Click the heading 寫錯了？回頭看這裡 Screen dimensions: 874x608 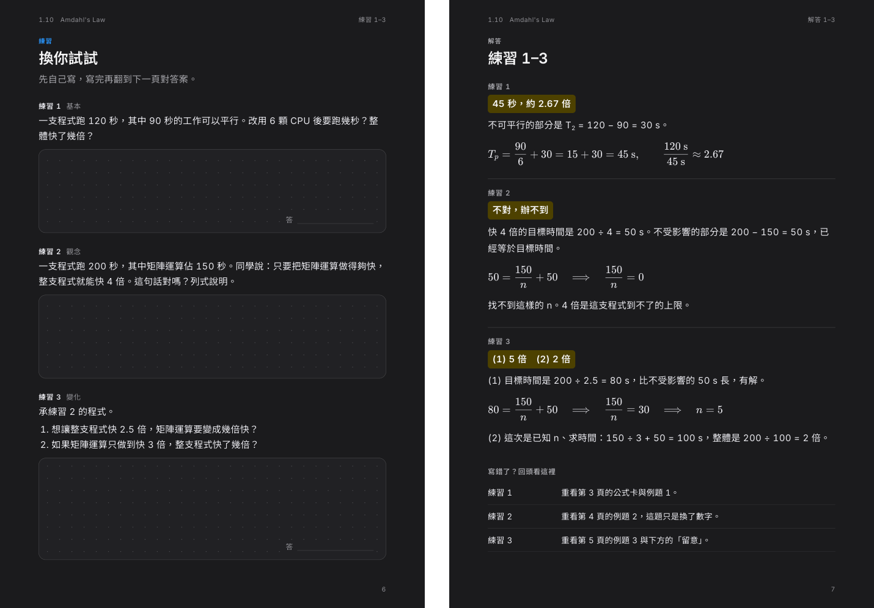click(x=521, y=472)
